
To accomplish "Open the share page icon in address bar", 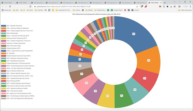I will click(x=137, y=6).
